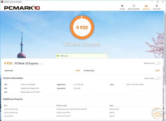This screenshot has width=166, height=121.
Task: Go to the HOME tab
Action: (x=122, y=7)
